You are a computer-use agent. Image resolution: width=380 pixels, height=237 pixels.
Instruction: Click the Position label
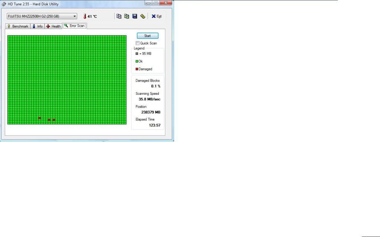point(141,107)
